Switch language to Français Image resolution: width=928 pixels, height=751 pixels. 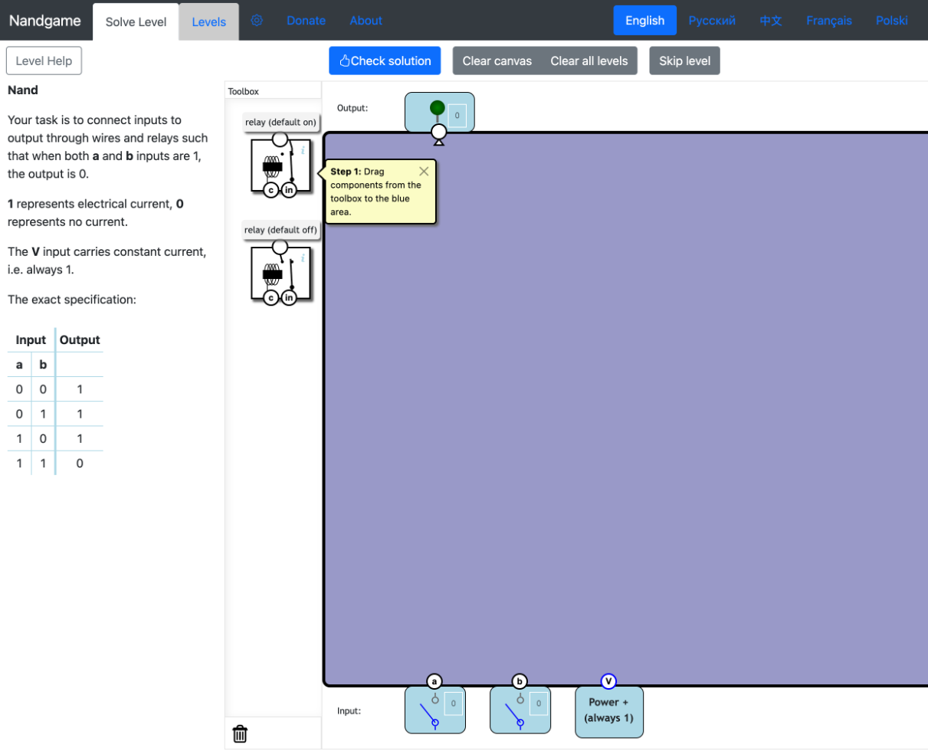829,21
